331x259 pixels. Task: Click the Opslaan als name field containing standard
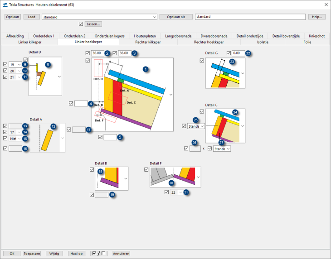tap(250, 17)
